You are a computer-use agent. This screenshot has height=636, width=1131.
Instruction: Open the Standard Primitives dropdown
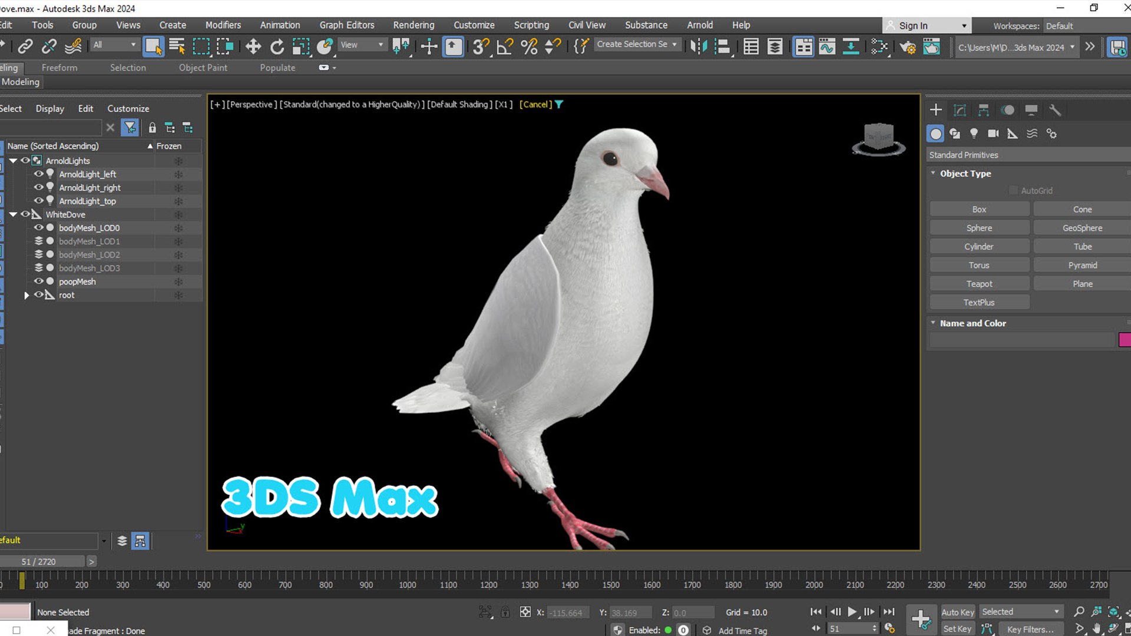pyautogui.click(x=1028, y=155)
